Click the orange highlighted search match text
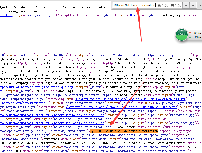202x153 pixels. tap(124, 131)
